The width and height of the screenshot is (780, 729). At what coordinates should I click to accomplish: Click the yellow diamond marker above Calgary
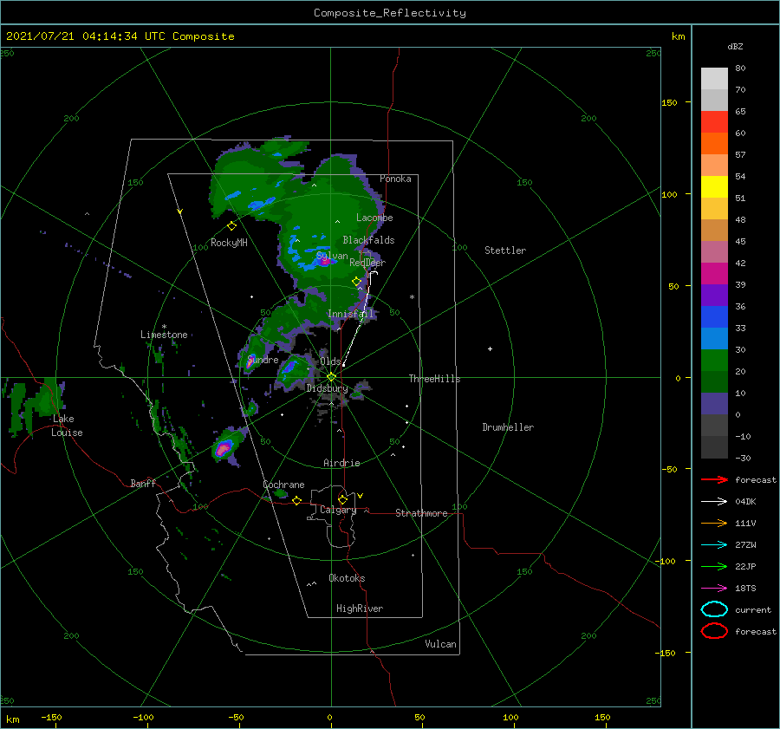[342, 499]
